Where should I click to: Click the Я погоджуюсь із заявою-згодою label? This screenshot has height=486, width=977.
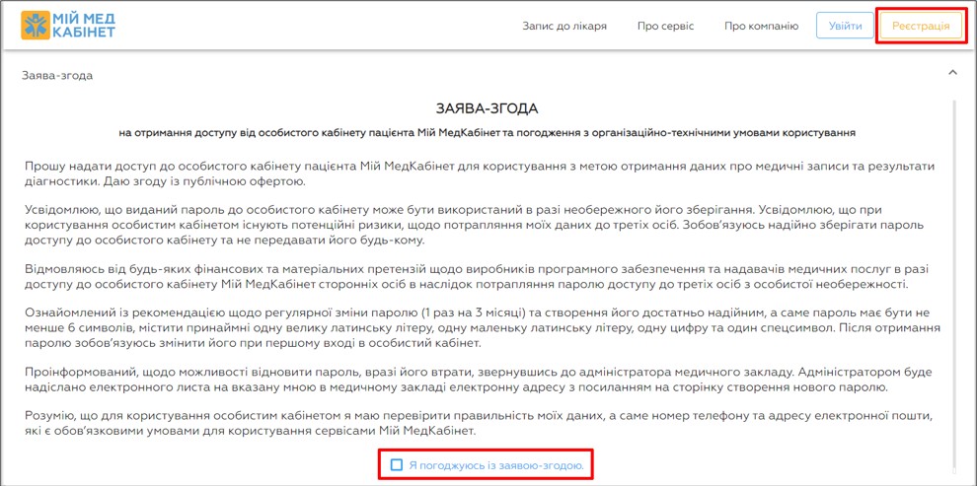click(x=496, y=464)
